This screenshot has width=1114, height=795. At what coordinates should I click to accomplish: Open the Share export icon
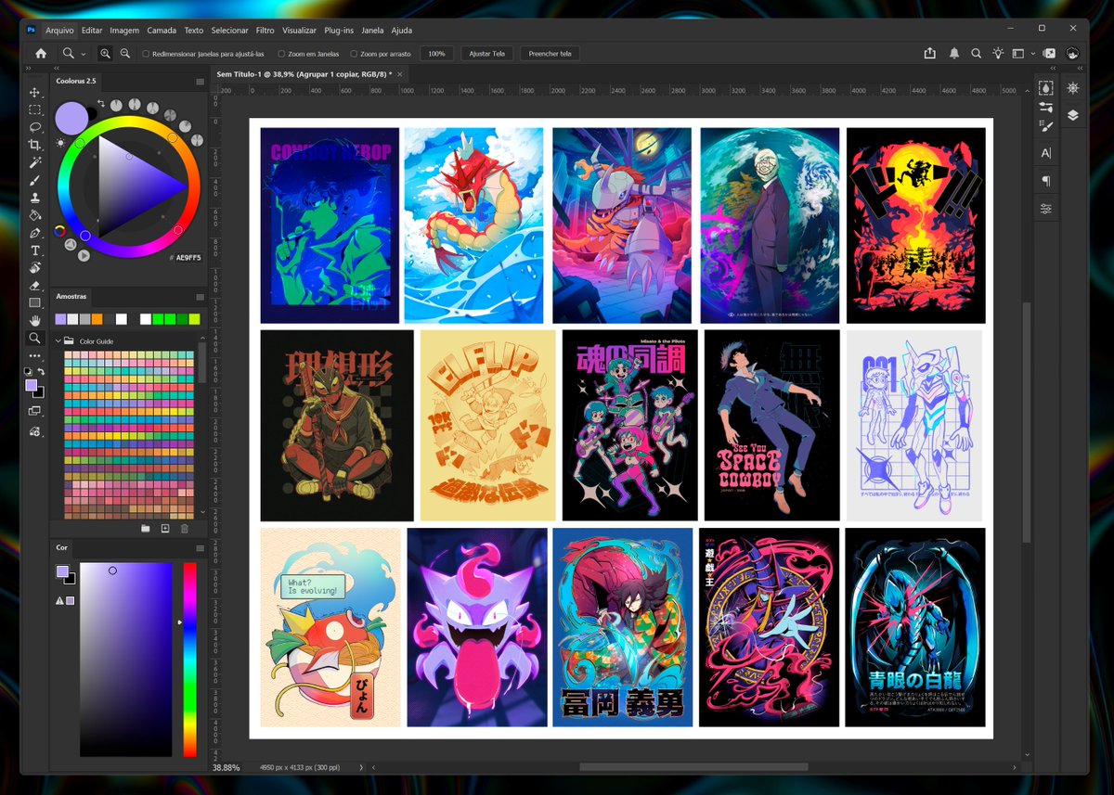click(930, 54)
